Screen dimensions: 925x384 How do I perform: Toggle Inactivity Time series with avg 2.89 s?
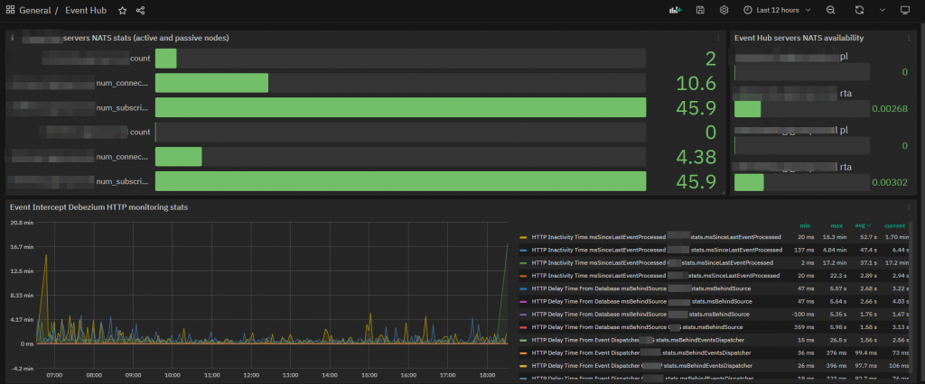(x=656, y=276)
